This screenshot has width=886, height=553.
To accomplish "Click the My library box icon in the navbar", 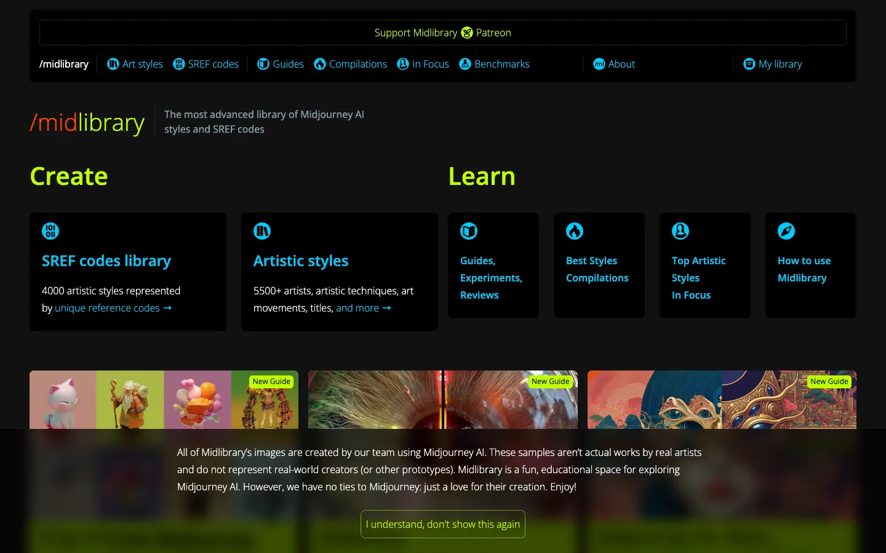I will [749, 64].
